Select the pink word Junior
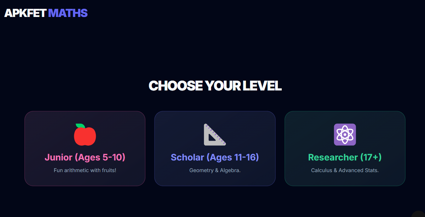425x217 pixels. pos(59,157)
